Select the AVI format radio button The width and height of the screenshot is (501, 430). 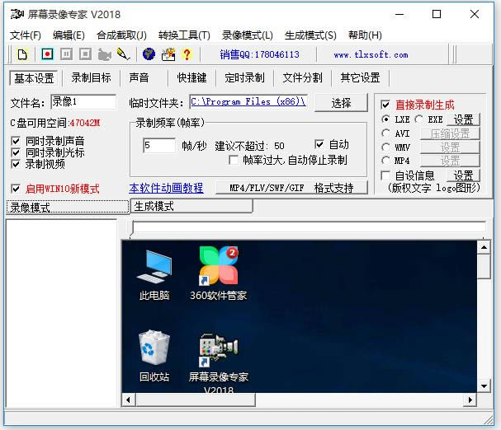tap(385, 133)
